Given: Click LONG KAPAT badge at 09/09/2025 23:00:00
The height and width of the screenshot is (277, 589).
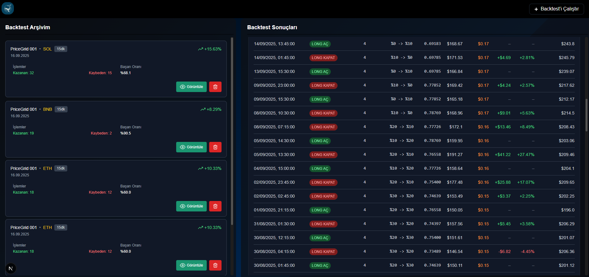Looking at the screenshot, I should coord(323,86).
